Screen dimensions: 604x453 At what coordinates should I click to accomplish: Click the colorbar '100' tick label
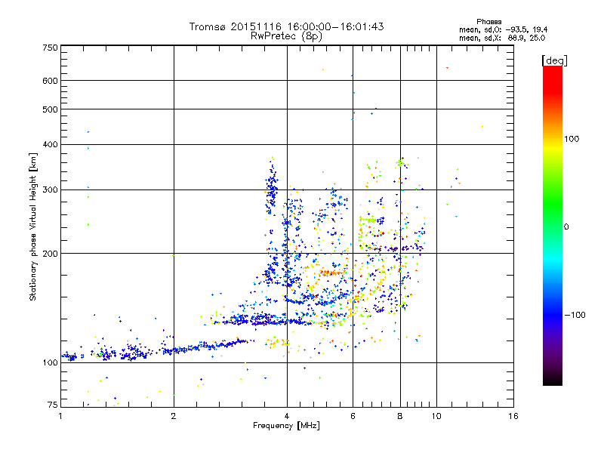pyautogui.click(x=572, y=139)
